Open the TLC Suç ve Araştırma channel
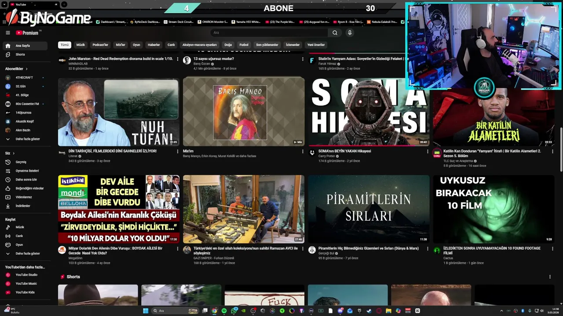 tap(458, 161)
